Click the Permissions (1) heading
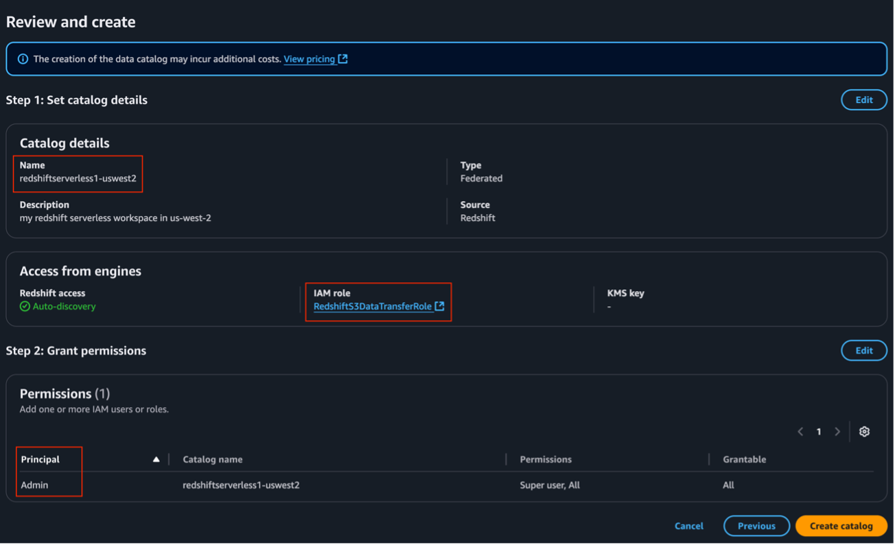The image size is (895, 545). pos(65,394)
